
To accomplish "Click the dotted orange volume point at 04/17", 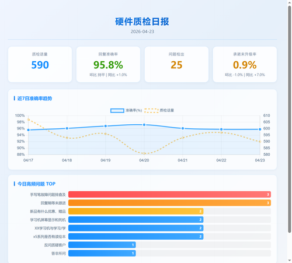I will [x=29, y=120].
